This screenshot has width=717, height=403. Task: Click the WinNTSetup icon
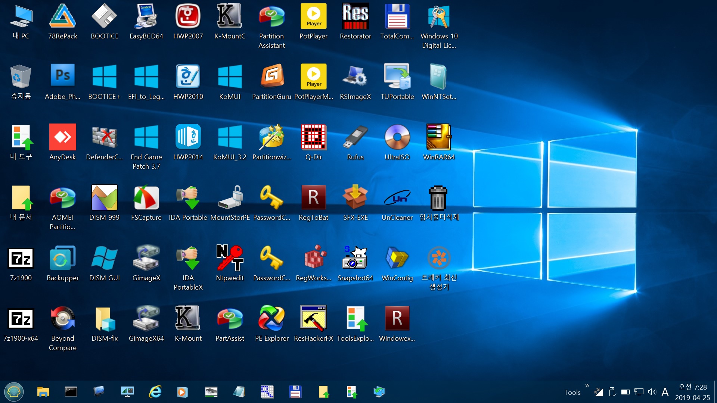point(439,77)
